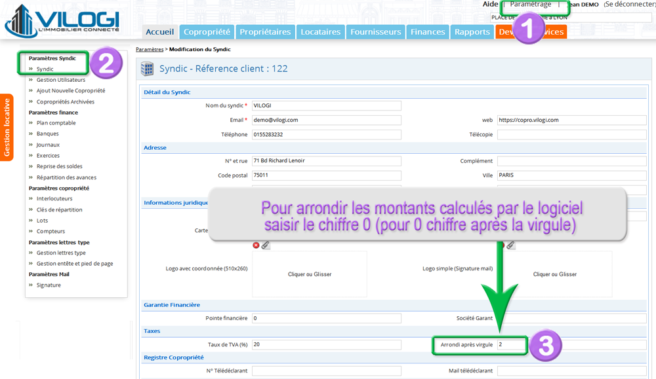The height and width of the screenshot is (379, 656).
Task: Open the Gestion locative side tab
Action: (x=7, y=127)
